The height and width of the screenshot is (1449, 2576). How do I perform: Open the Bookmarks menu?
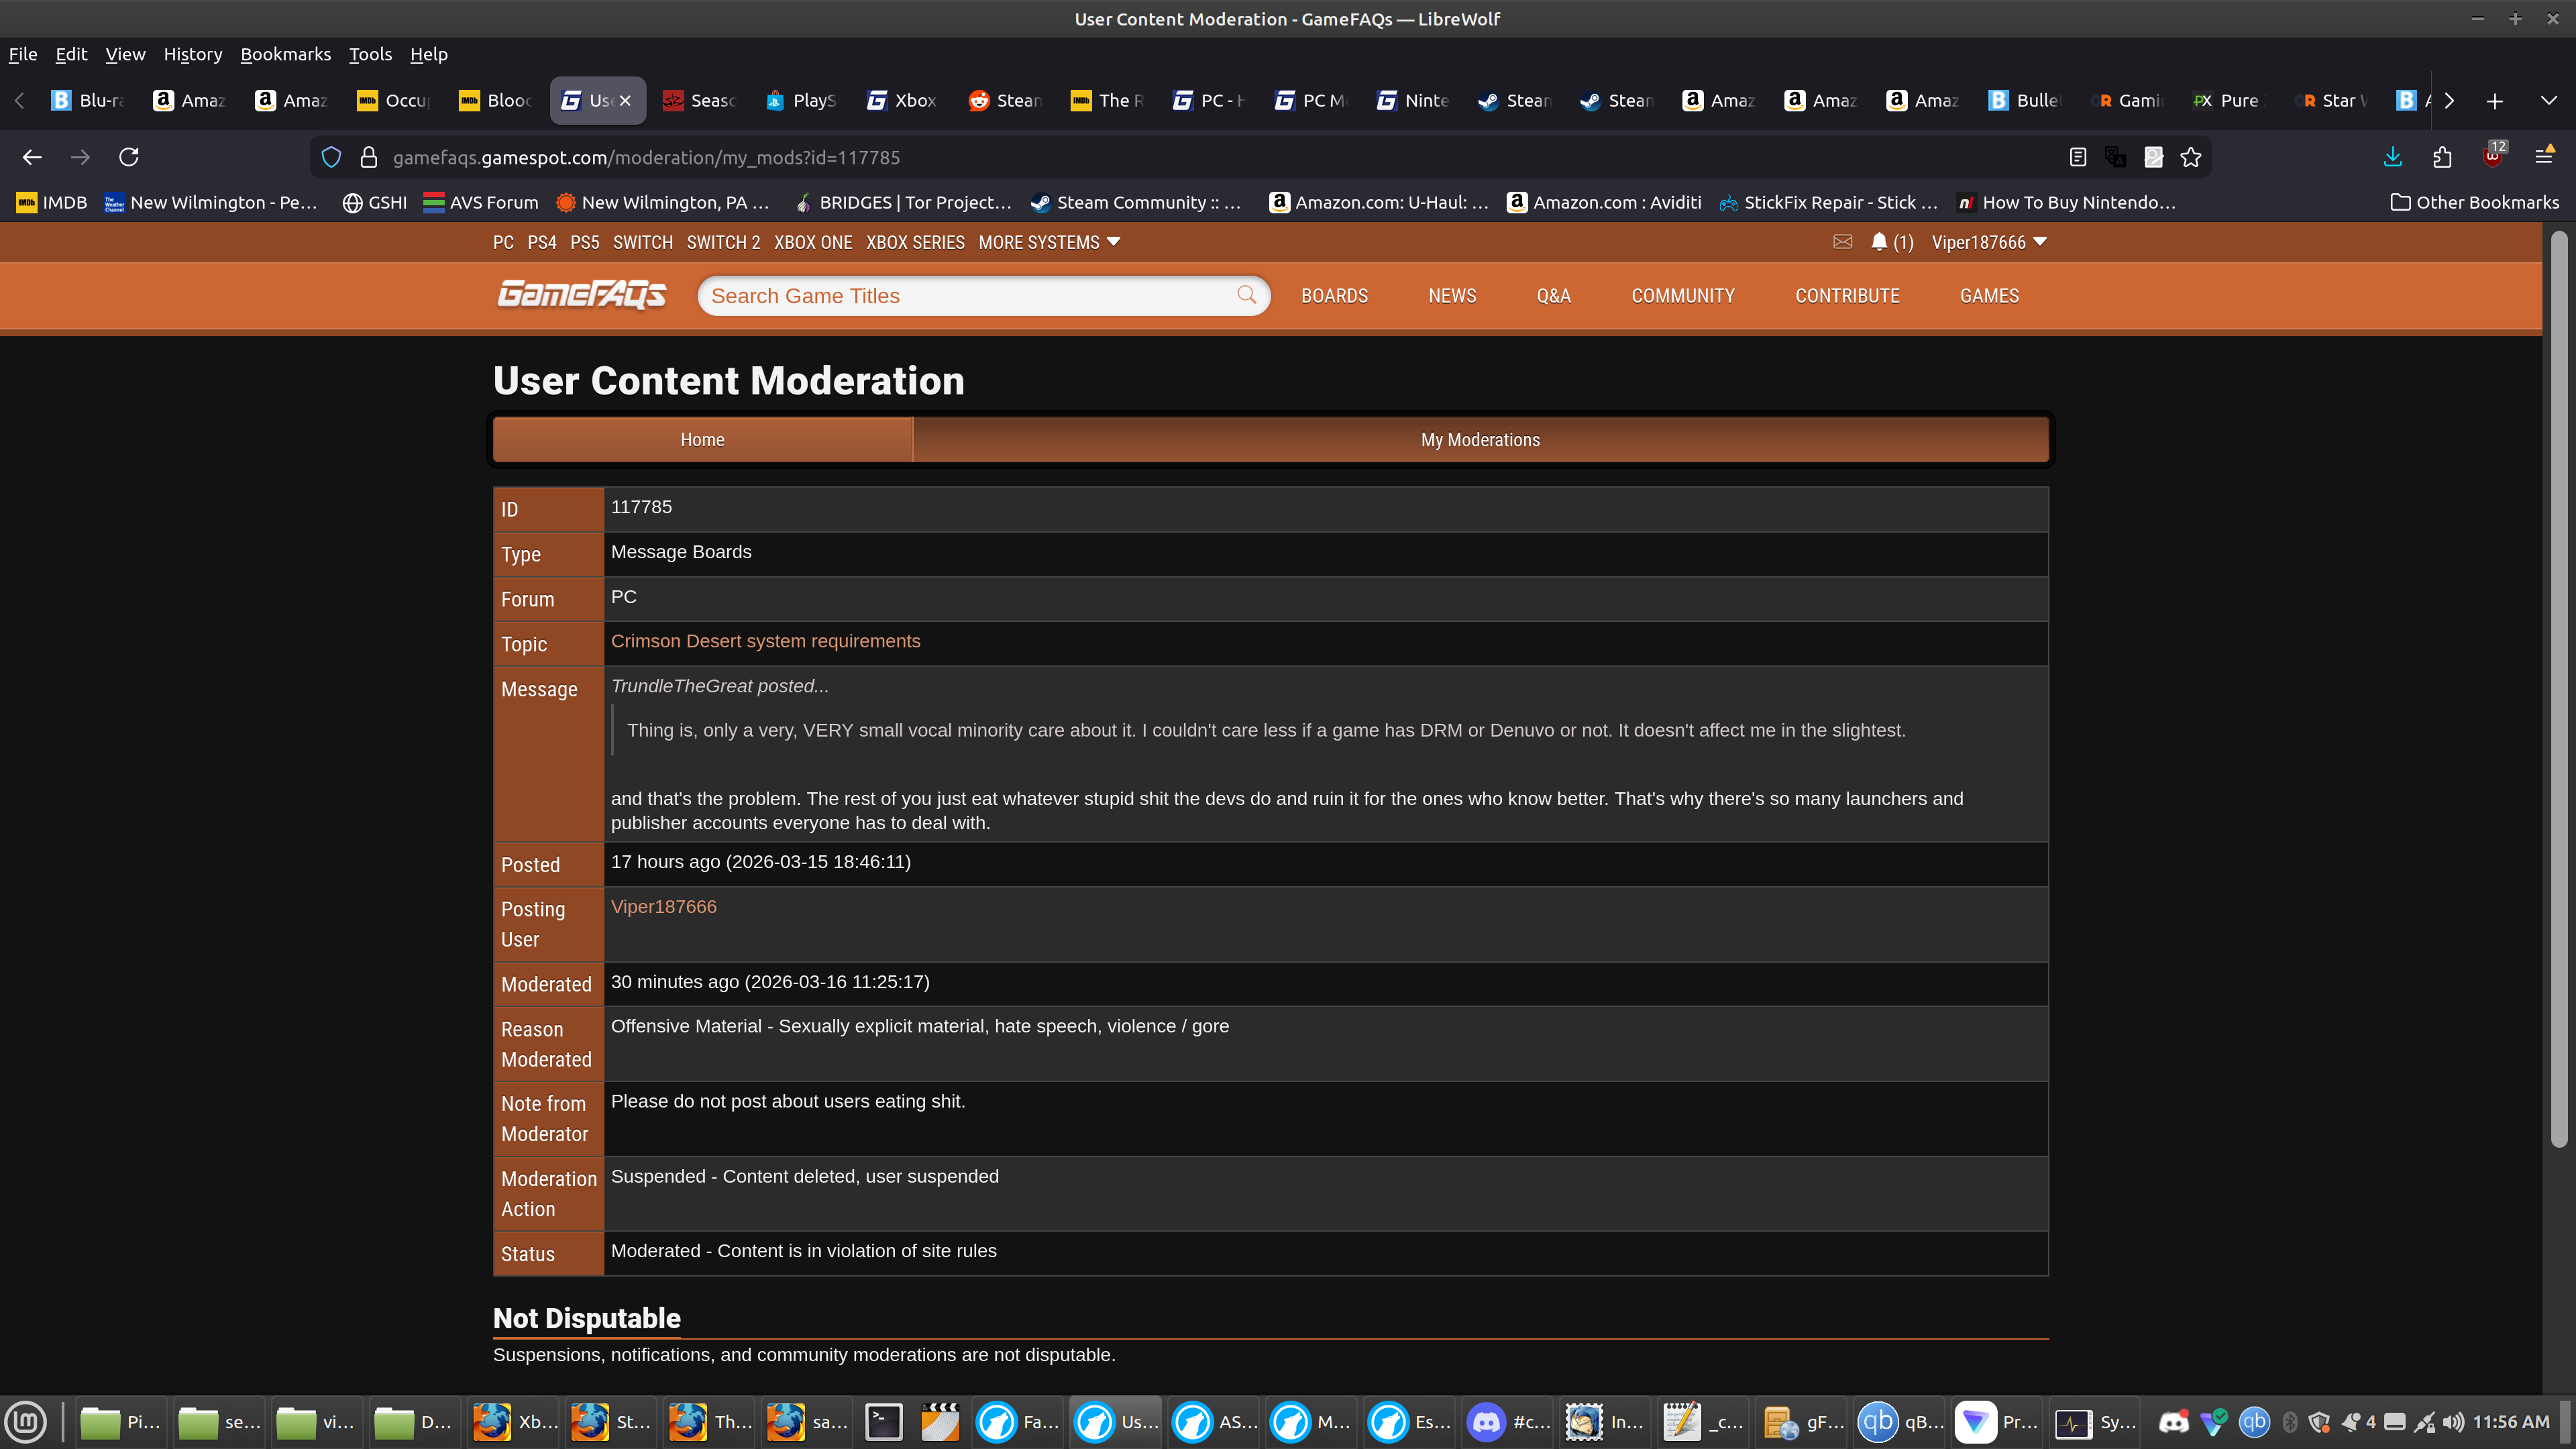285,54
